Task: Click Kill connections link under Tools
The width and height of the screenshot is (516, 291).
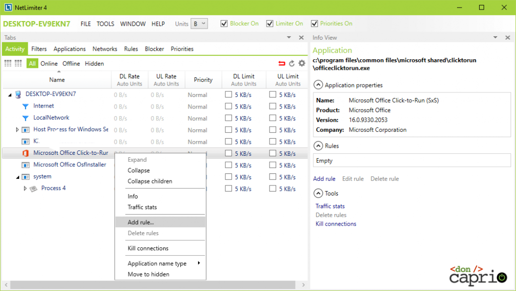Action: pyautogui.click(x=336, y=224)
